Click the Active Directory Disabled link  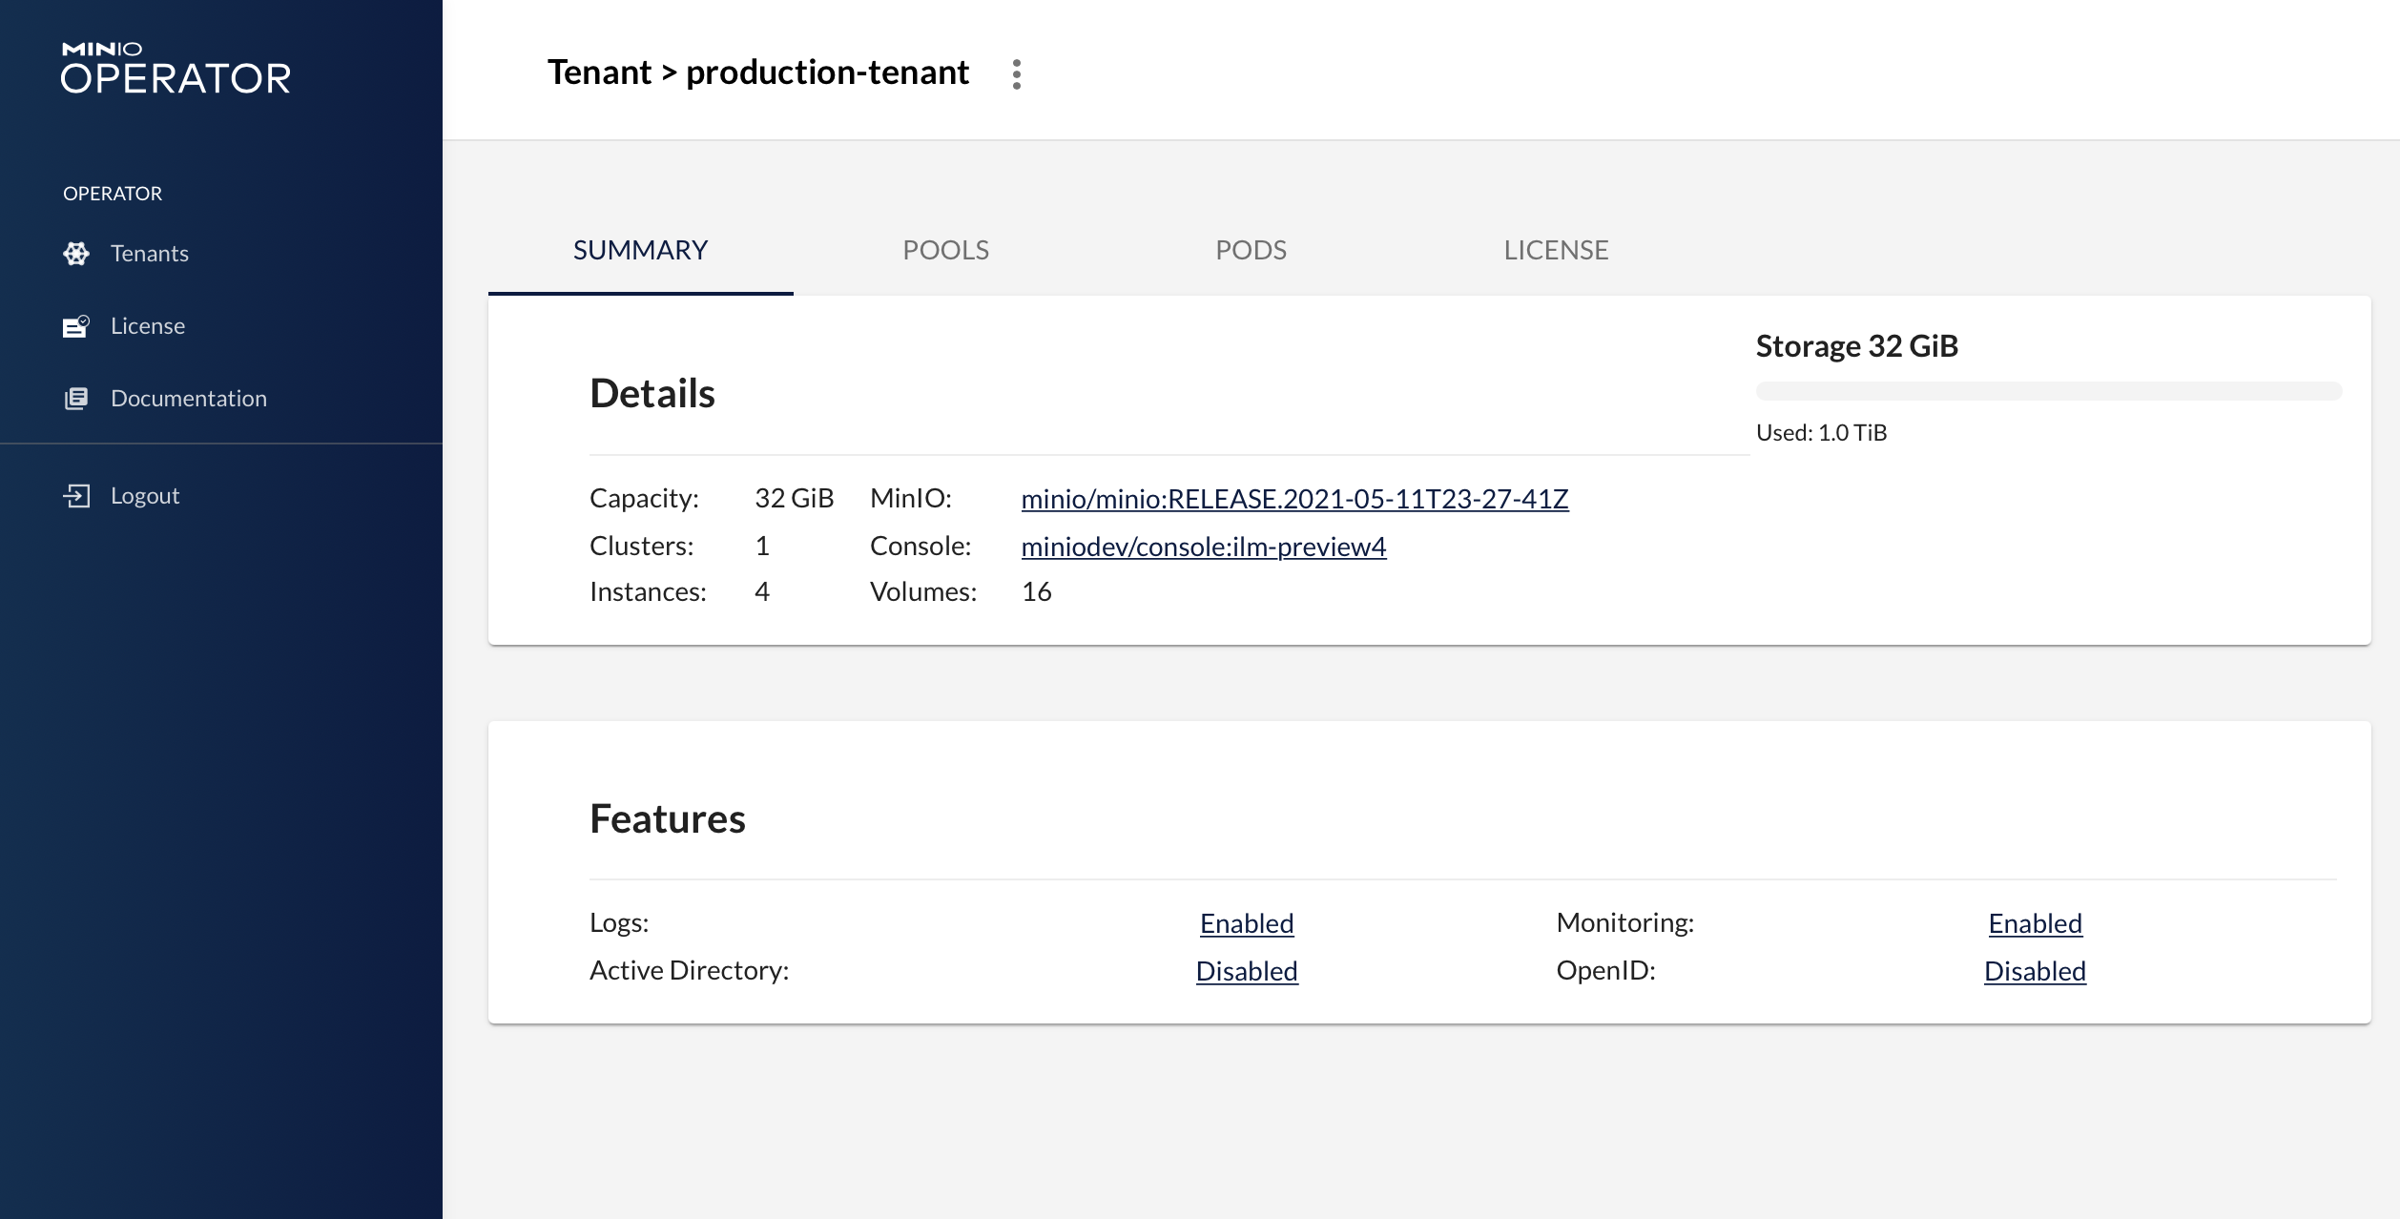tap(1247, 971)
